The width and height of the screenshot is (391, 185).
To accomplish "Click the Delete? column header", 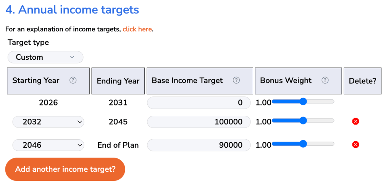I will (x=362, y=81).
